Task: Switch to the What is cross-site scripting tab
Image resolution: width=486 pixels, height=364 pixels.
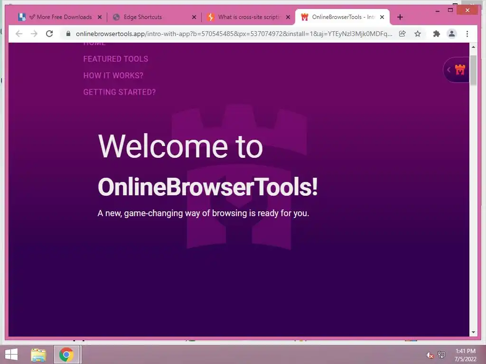Action: coord(248,17)
